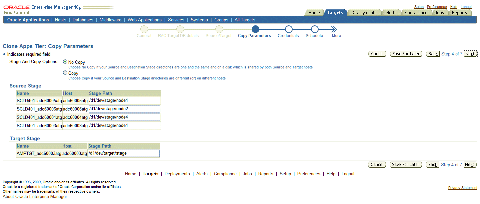Click the Credentials step label
Viewport: 480px width, 204px height.
(x=288, y=36)
